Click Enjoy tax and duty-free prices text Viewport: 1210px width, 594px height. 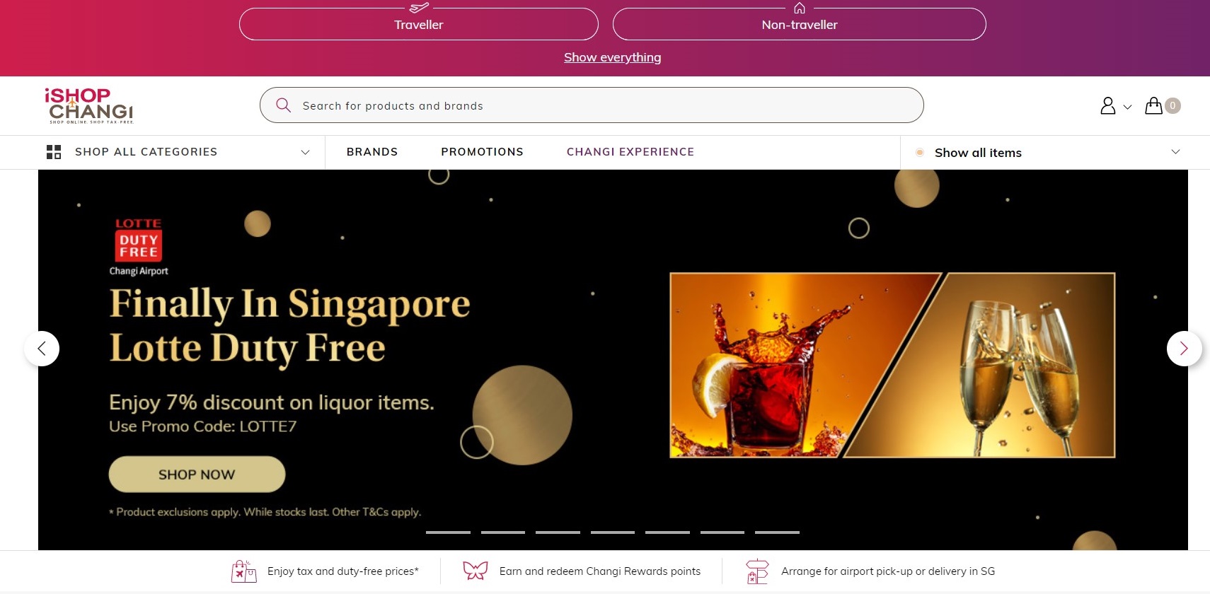tap(343, 571)
